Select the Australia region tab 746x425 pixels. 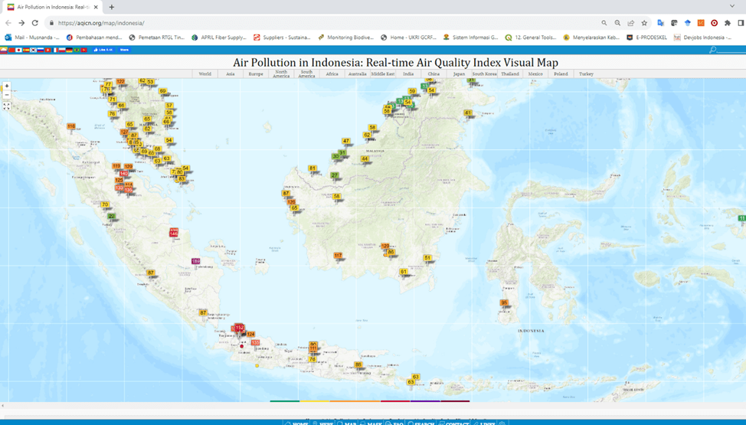pyautogui.click(x=357, y=74)
